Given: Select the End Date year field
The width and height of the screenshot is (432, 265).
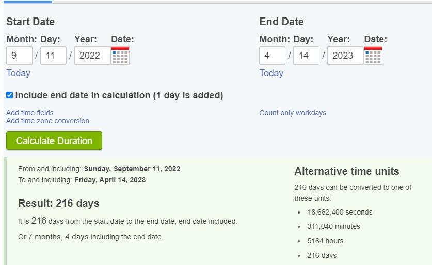Looking at the screenshot, I should click(345, 56).
